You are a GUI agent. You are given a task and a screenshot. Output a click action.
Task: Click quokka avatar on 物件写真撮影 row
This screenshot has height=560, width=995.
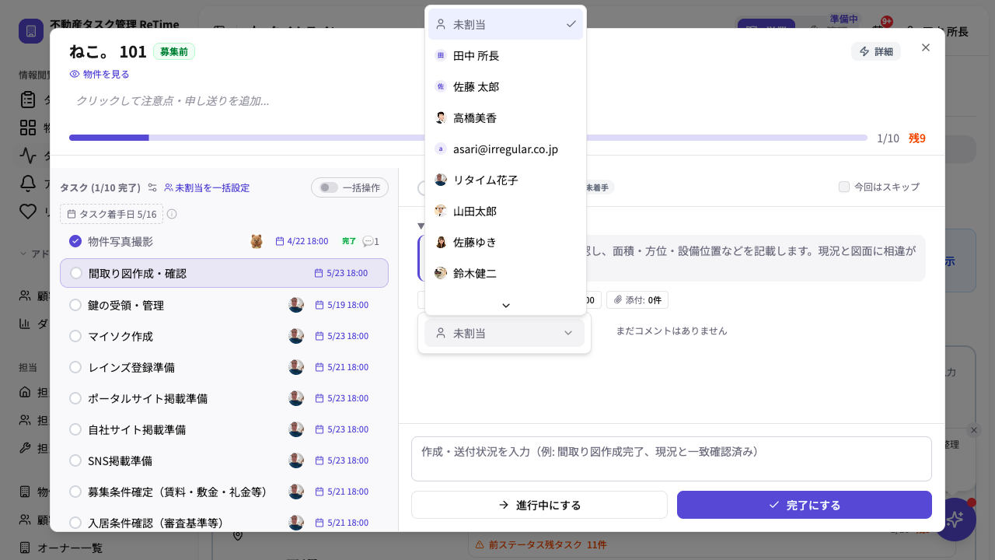point(257,241)
